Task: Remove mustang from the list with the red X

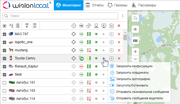Action: (x=119, y=50)
